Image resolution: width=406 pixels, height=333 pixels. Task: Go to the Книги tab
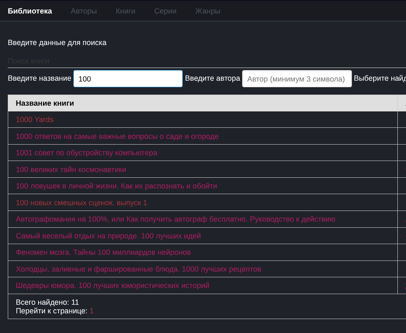pos(125,11)
